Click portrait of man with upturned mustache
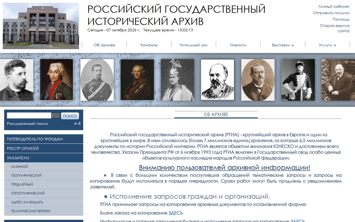 point(17,80)
